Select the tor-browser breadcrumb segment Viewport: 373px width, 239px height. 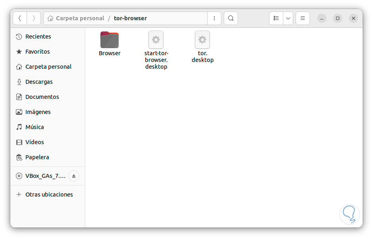pyautogui.click(x=131, y=18)
